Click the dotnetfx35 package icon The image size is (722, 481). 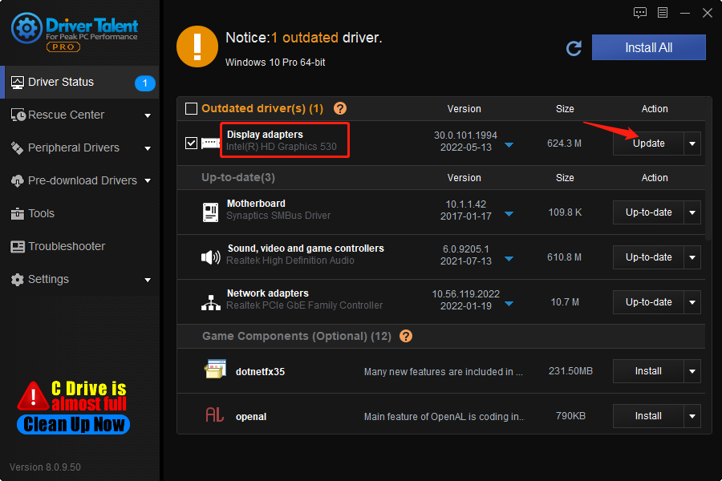[x=215, y=369]
